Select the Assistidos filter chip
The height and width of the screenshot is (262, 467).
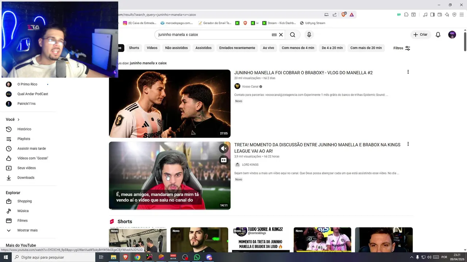click(203, 48)
